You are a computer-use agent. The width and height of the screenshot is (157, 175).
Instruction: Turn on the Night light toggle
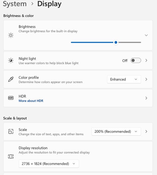[136, 60]
